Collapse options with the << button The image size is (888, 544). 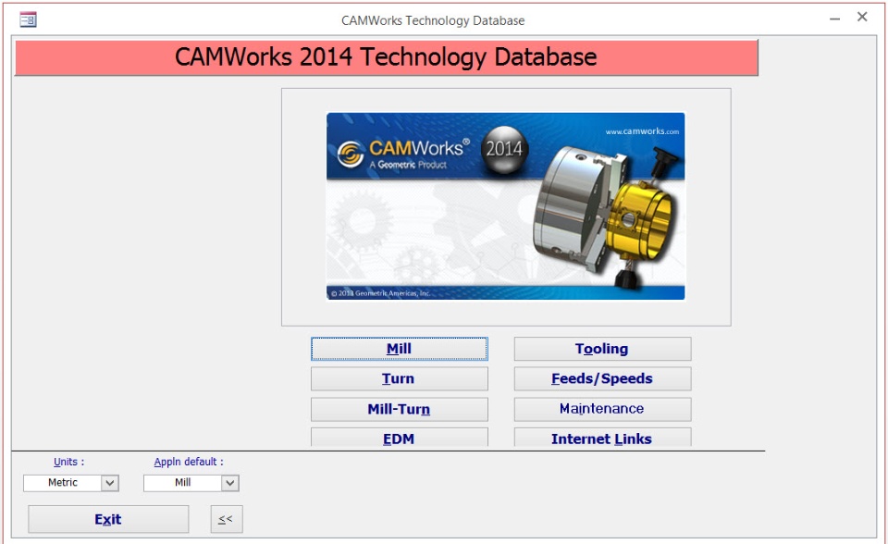click(227, 519)
